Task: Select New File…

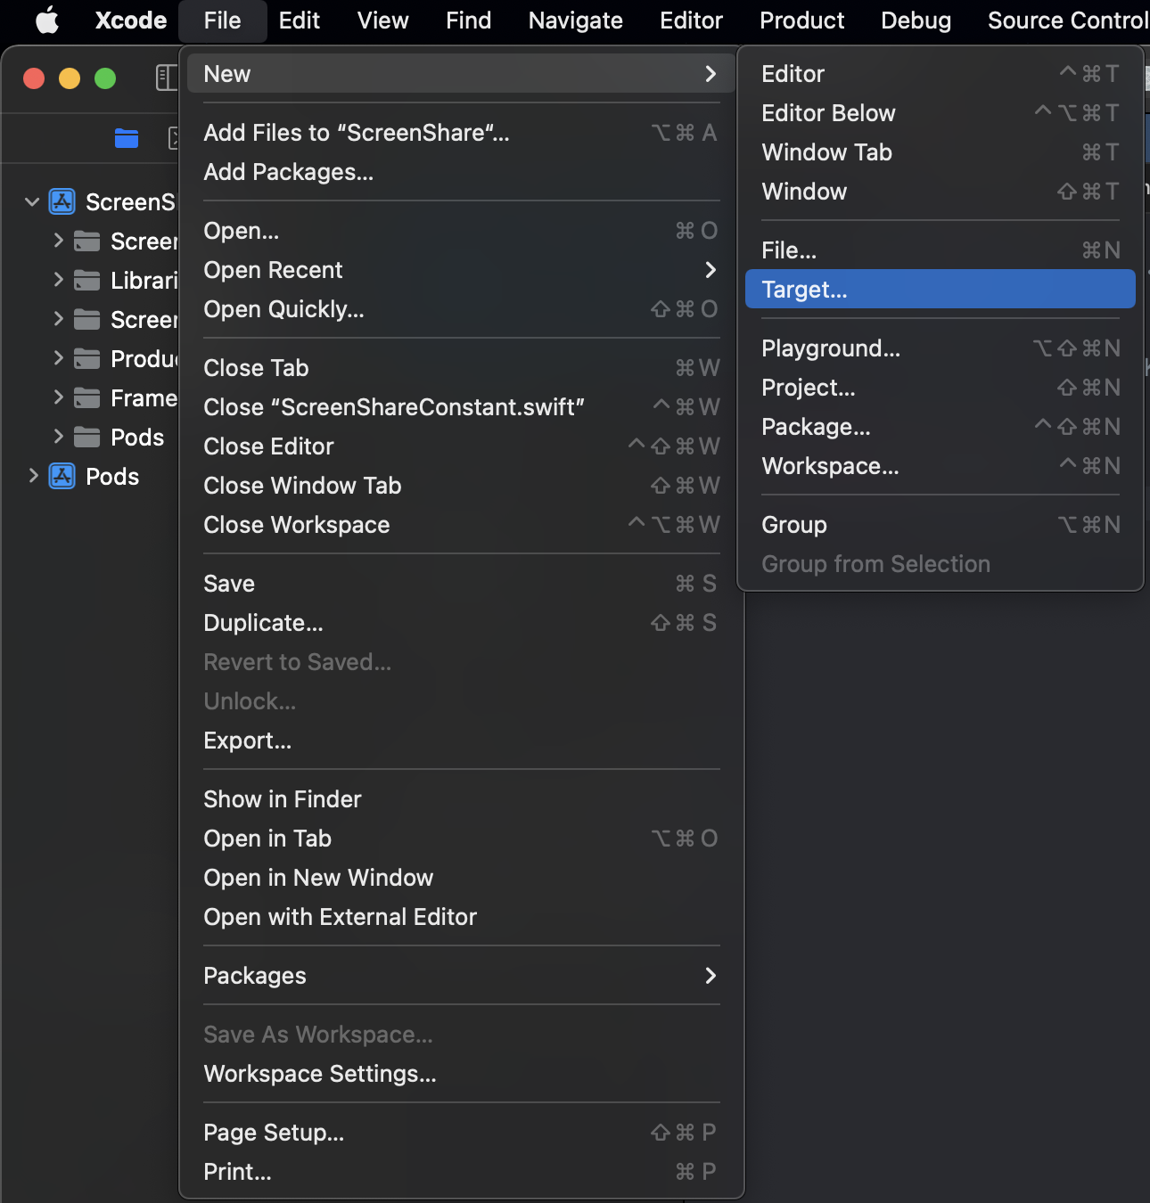Action: click(x=940, y=250)
